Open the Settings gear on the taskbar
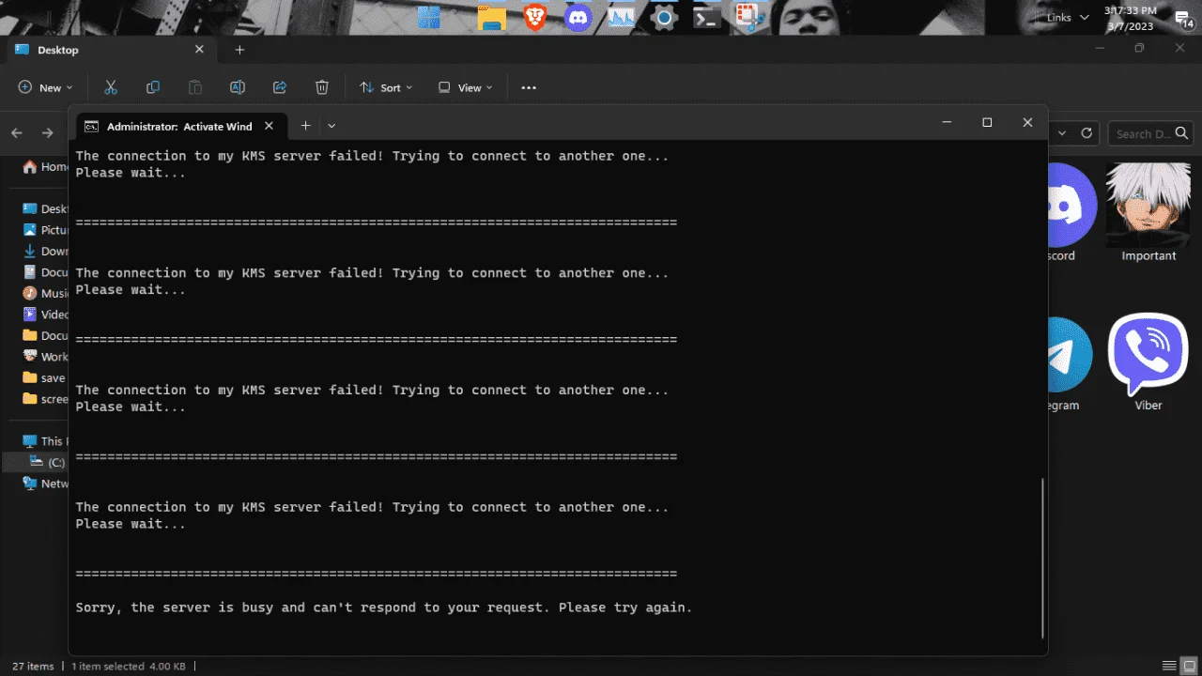This screenshot has width=1202, height=676. pos(664,17)
